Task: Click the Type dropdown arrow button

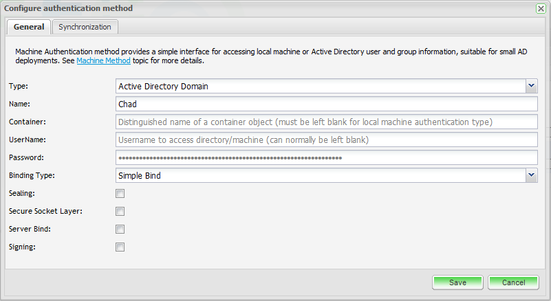Action: pyautogui.click(x=531, y=86)
